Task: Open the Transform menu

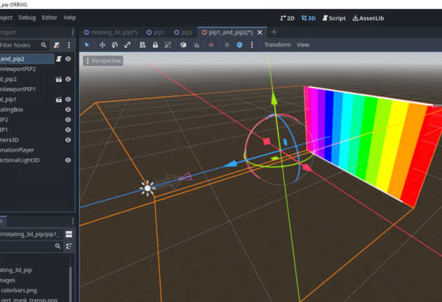Action: tap(277, 45)
